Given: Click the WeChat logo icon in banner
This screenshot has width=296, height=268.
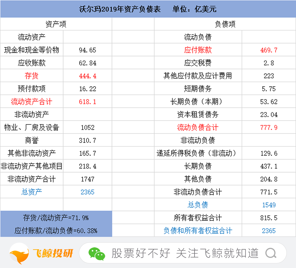Looking at the screenshot, I should pyautogui.click(x=97, y=254).
